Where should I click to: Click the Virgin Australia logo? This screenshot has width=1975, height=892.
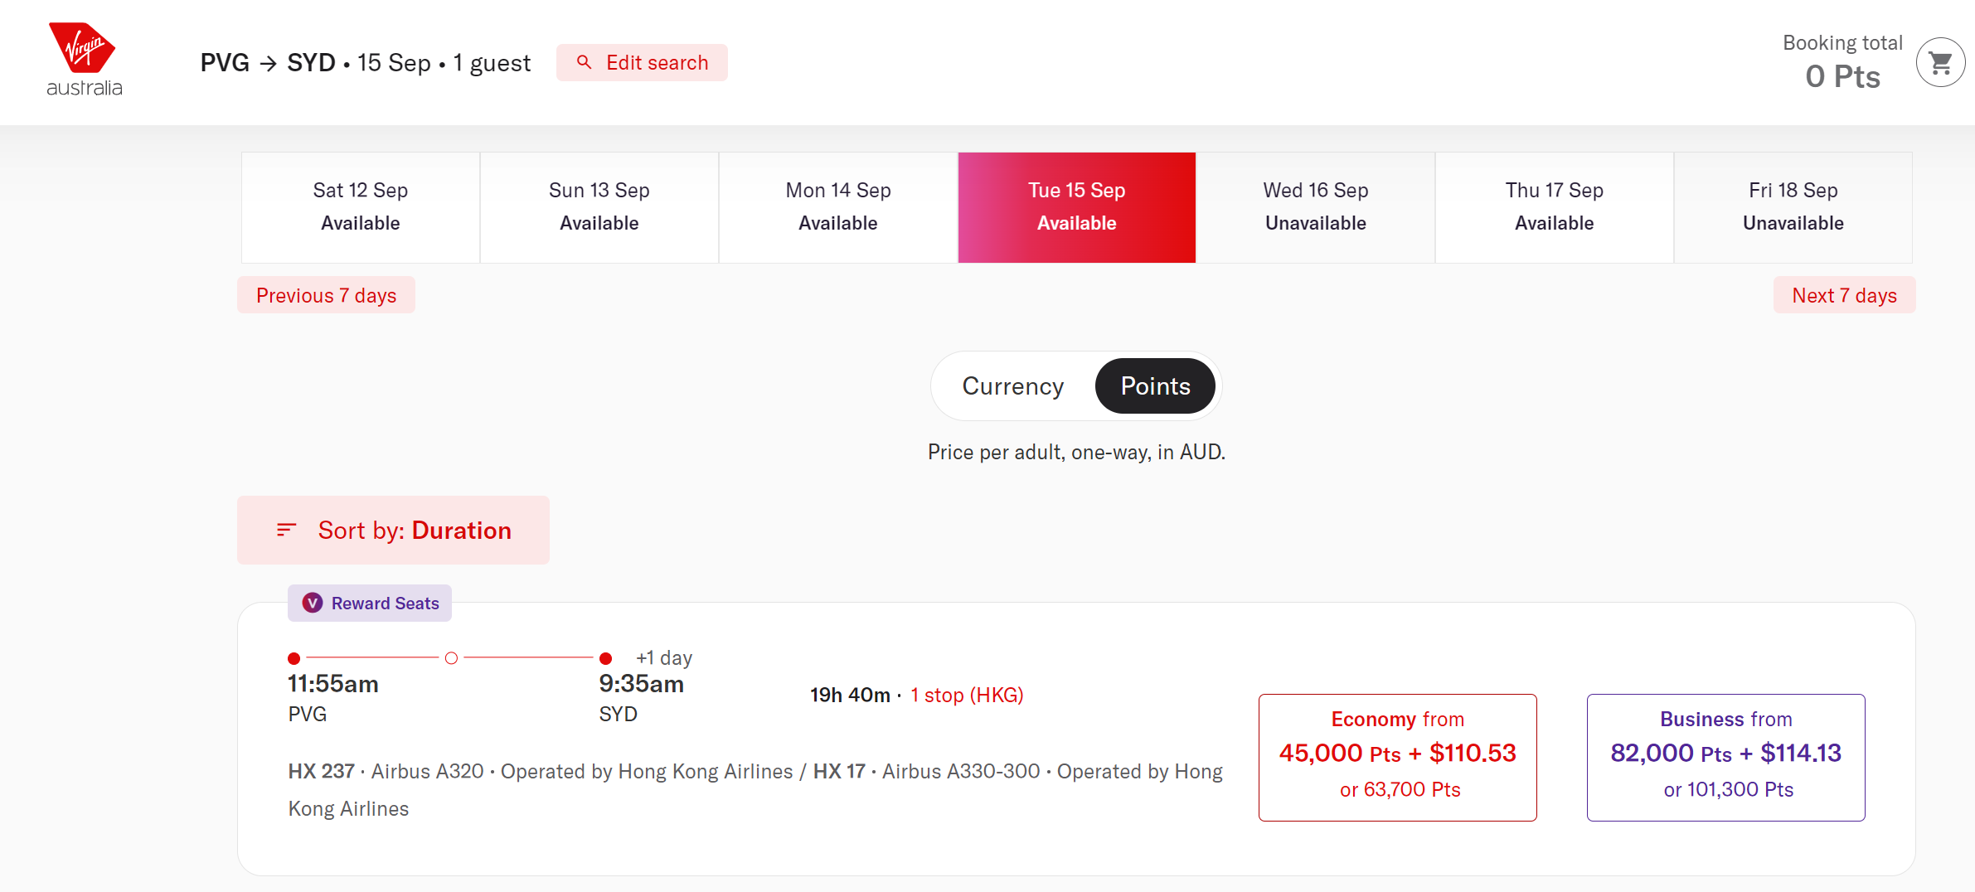tap(84, 60)
